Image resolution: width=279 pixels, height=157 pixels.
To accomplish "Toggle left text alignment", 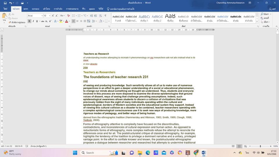I will [73, 21].
